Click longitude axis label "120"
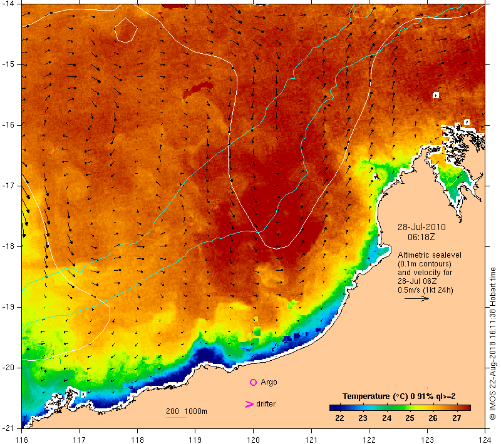This screenshot has height=444, width=501. pos(253,440)
